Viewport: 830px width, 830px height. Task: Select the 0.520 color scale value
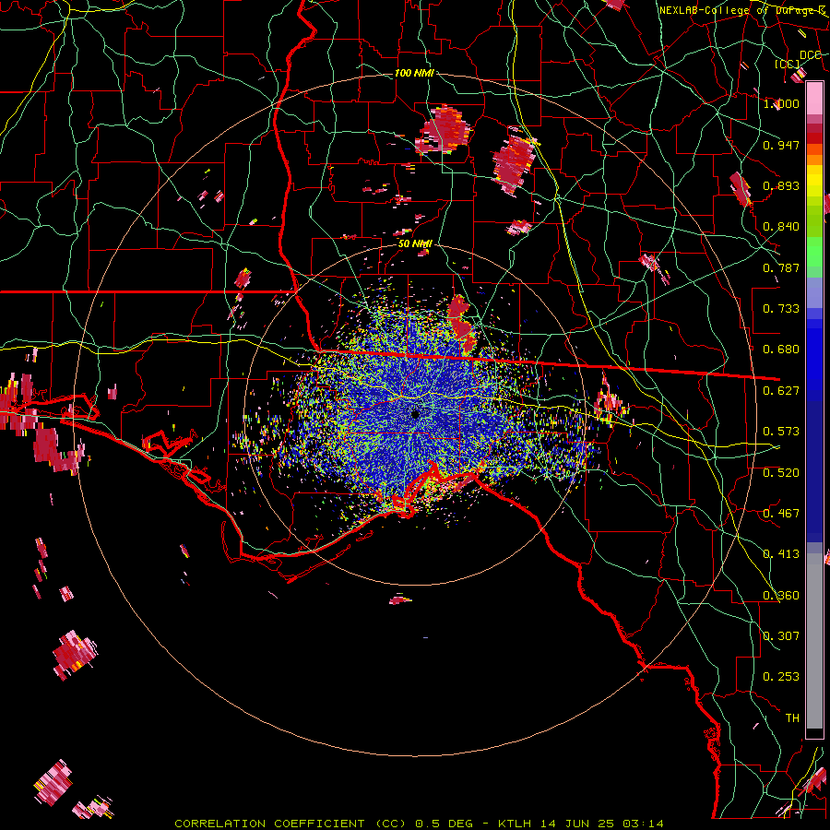781,473
